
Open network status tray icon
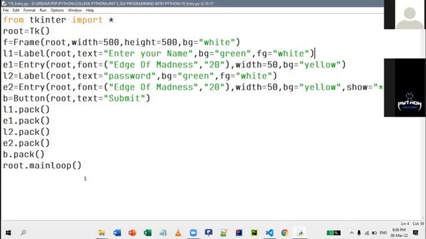point(367,233)
